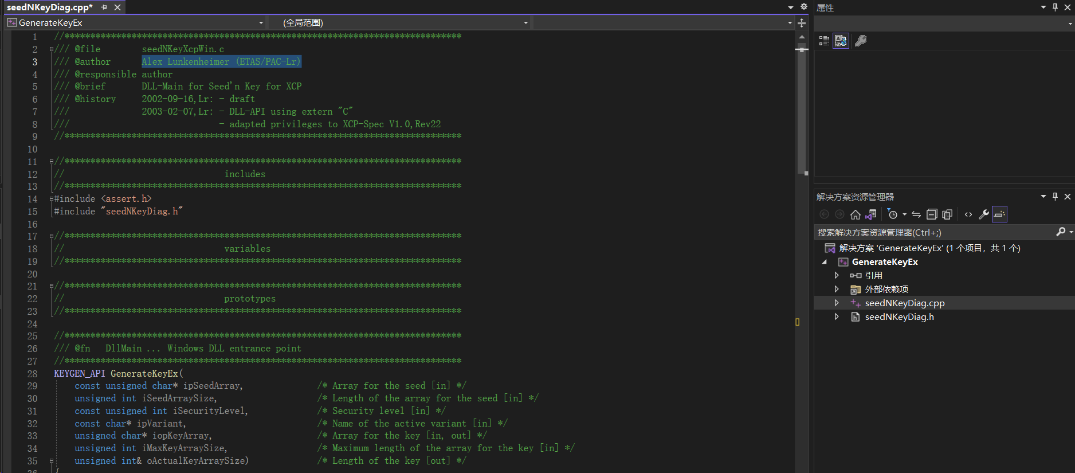The width and height of the screenshot is (1075, 473).
Task: Open Property Pages wrench icon in Properties
Action: [860, 41]
